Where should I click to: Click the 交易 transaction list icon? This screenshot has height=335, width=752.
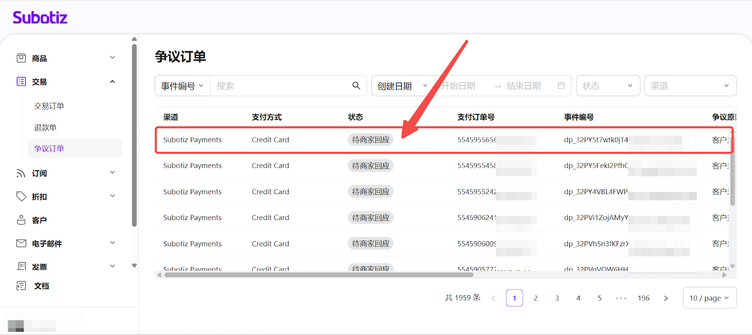[x=21, y=82]
